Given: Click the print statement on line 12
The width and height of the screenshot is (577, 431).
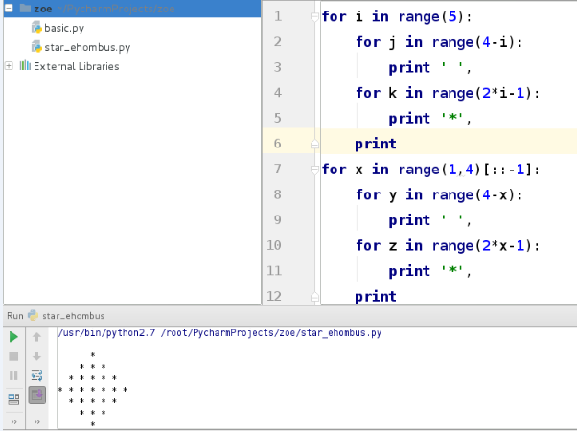Looking at the screenshot, I should 376,296.
